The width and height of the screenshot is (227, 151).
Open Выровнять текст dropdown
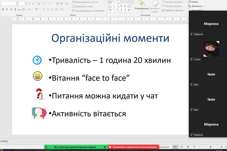tap(83, 6)
